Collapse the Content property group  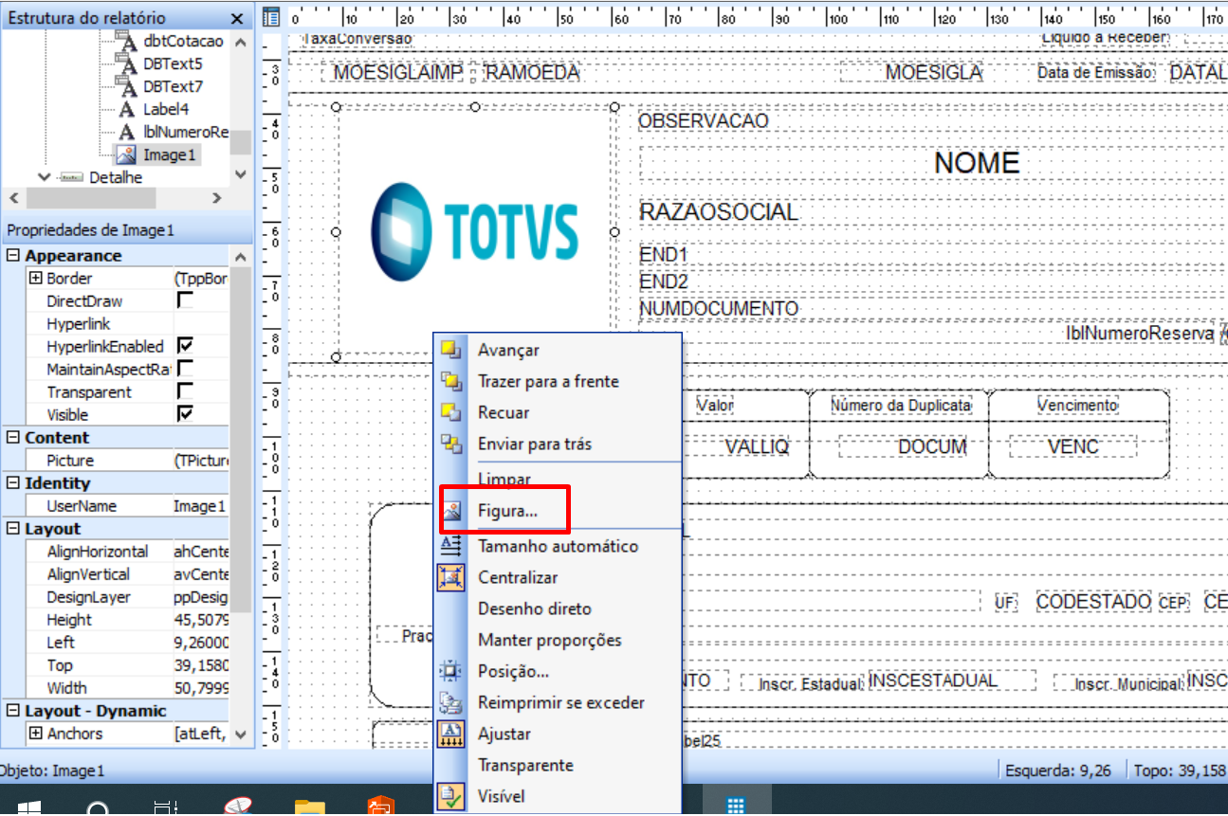click(13, 438)
